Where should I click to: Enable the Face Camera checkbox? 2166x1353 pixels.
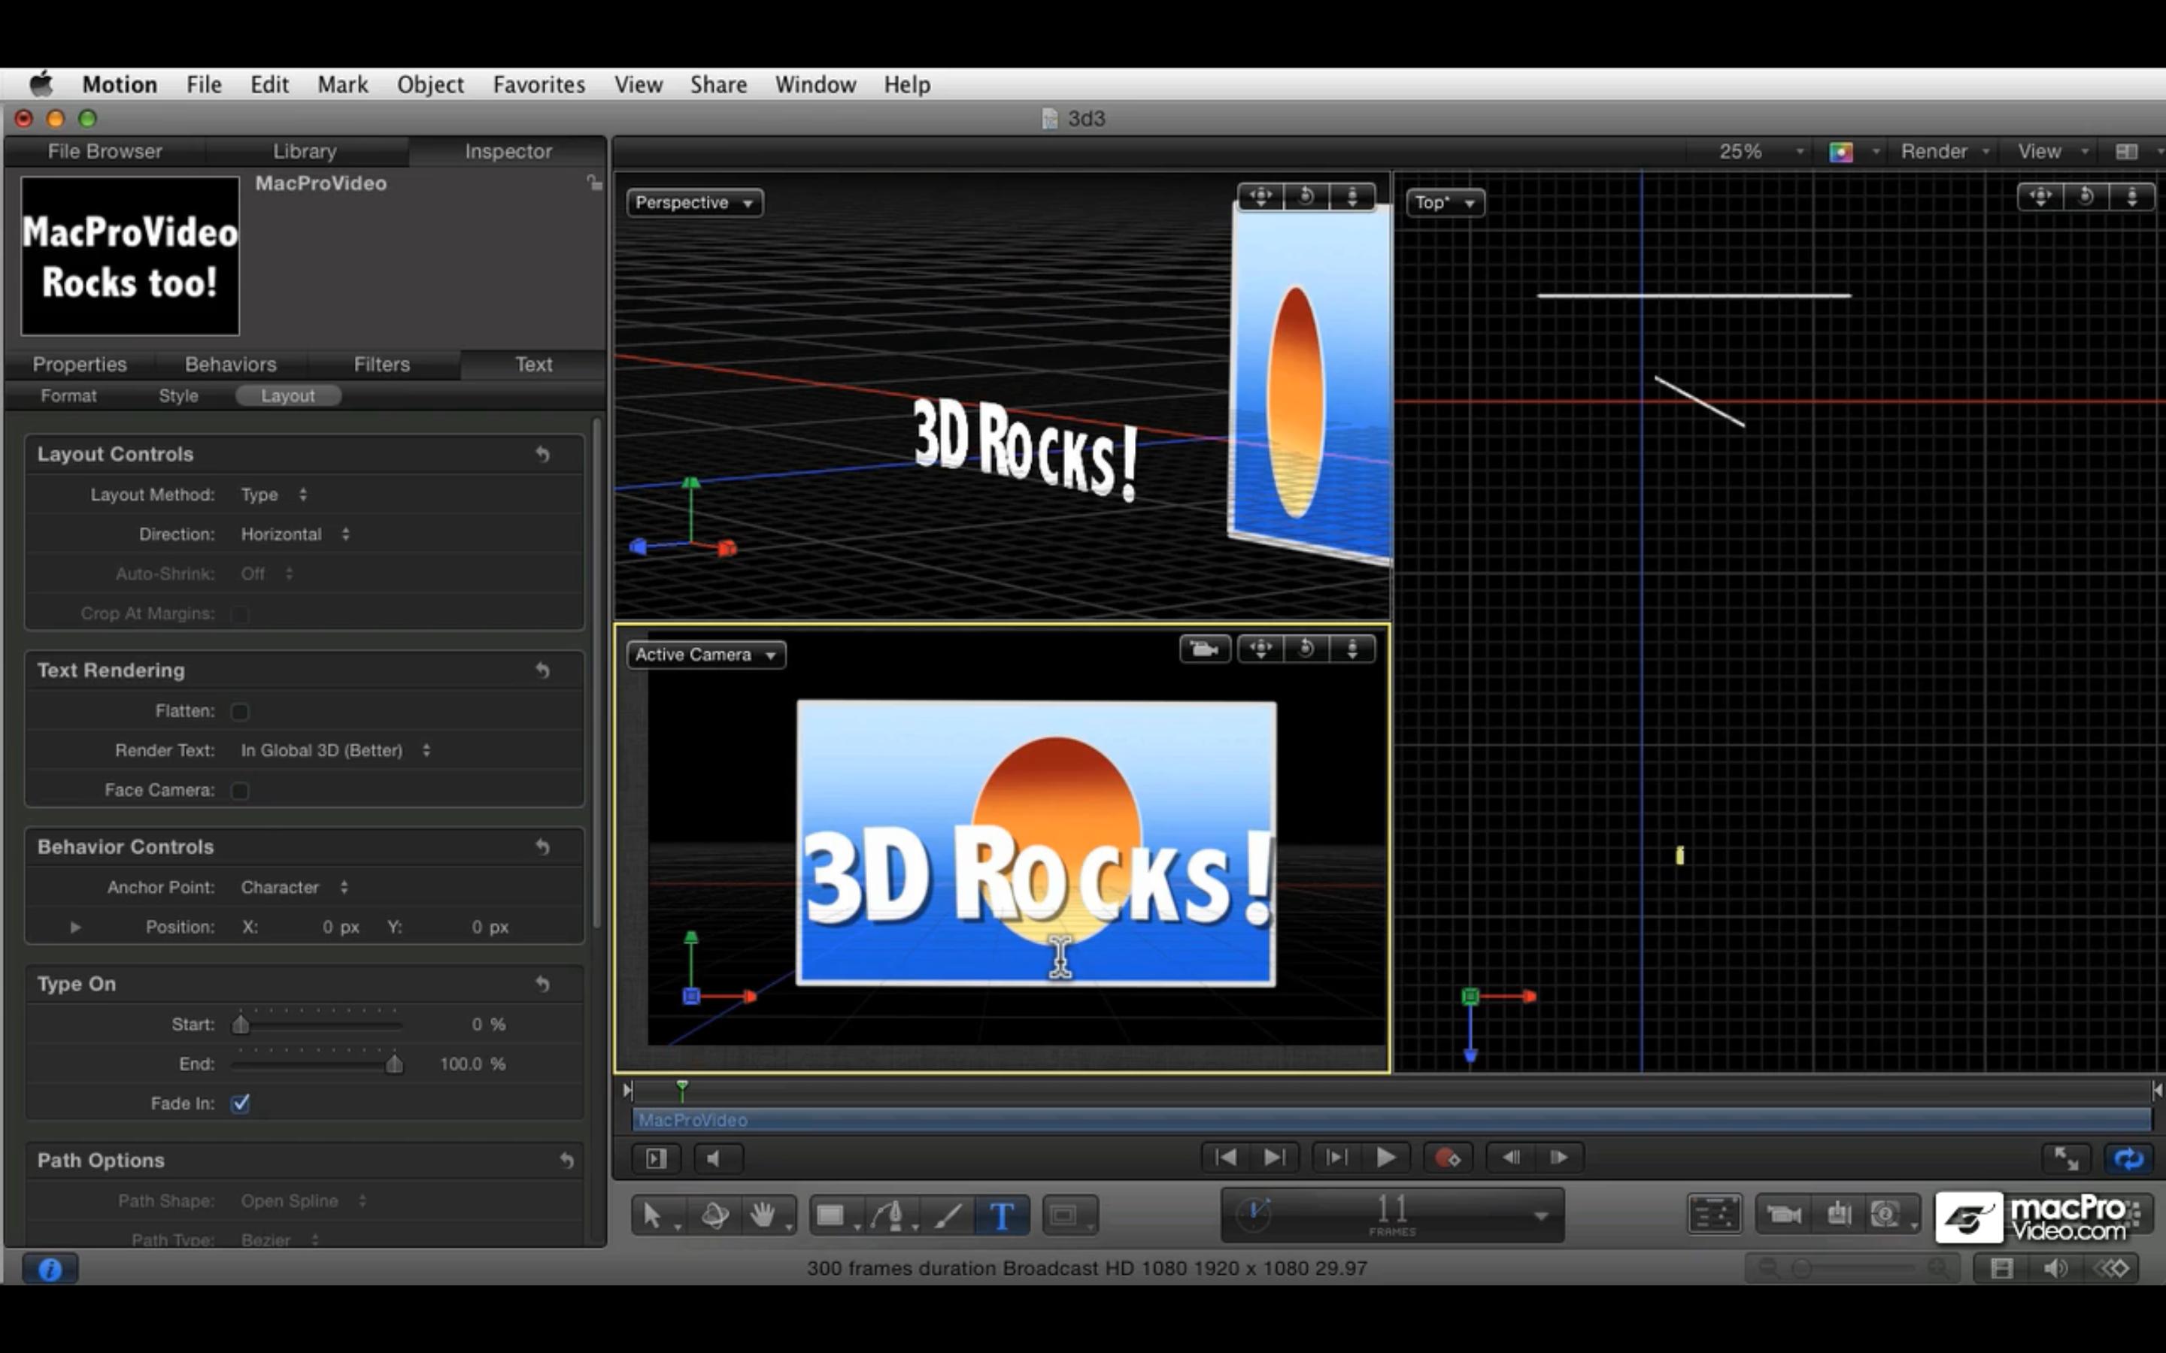[x=240, y=790]
